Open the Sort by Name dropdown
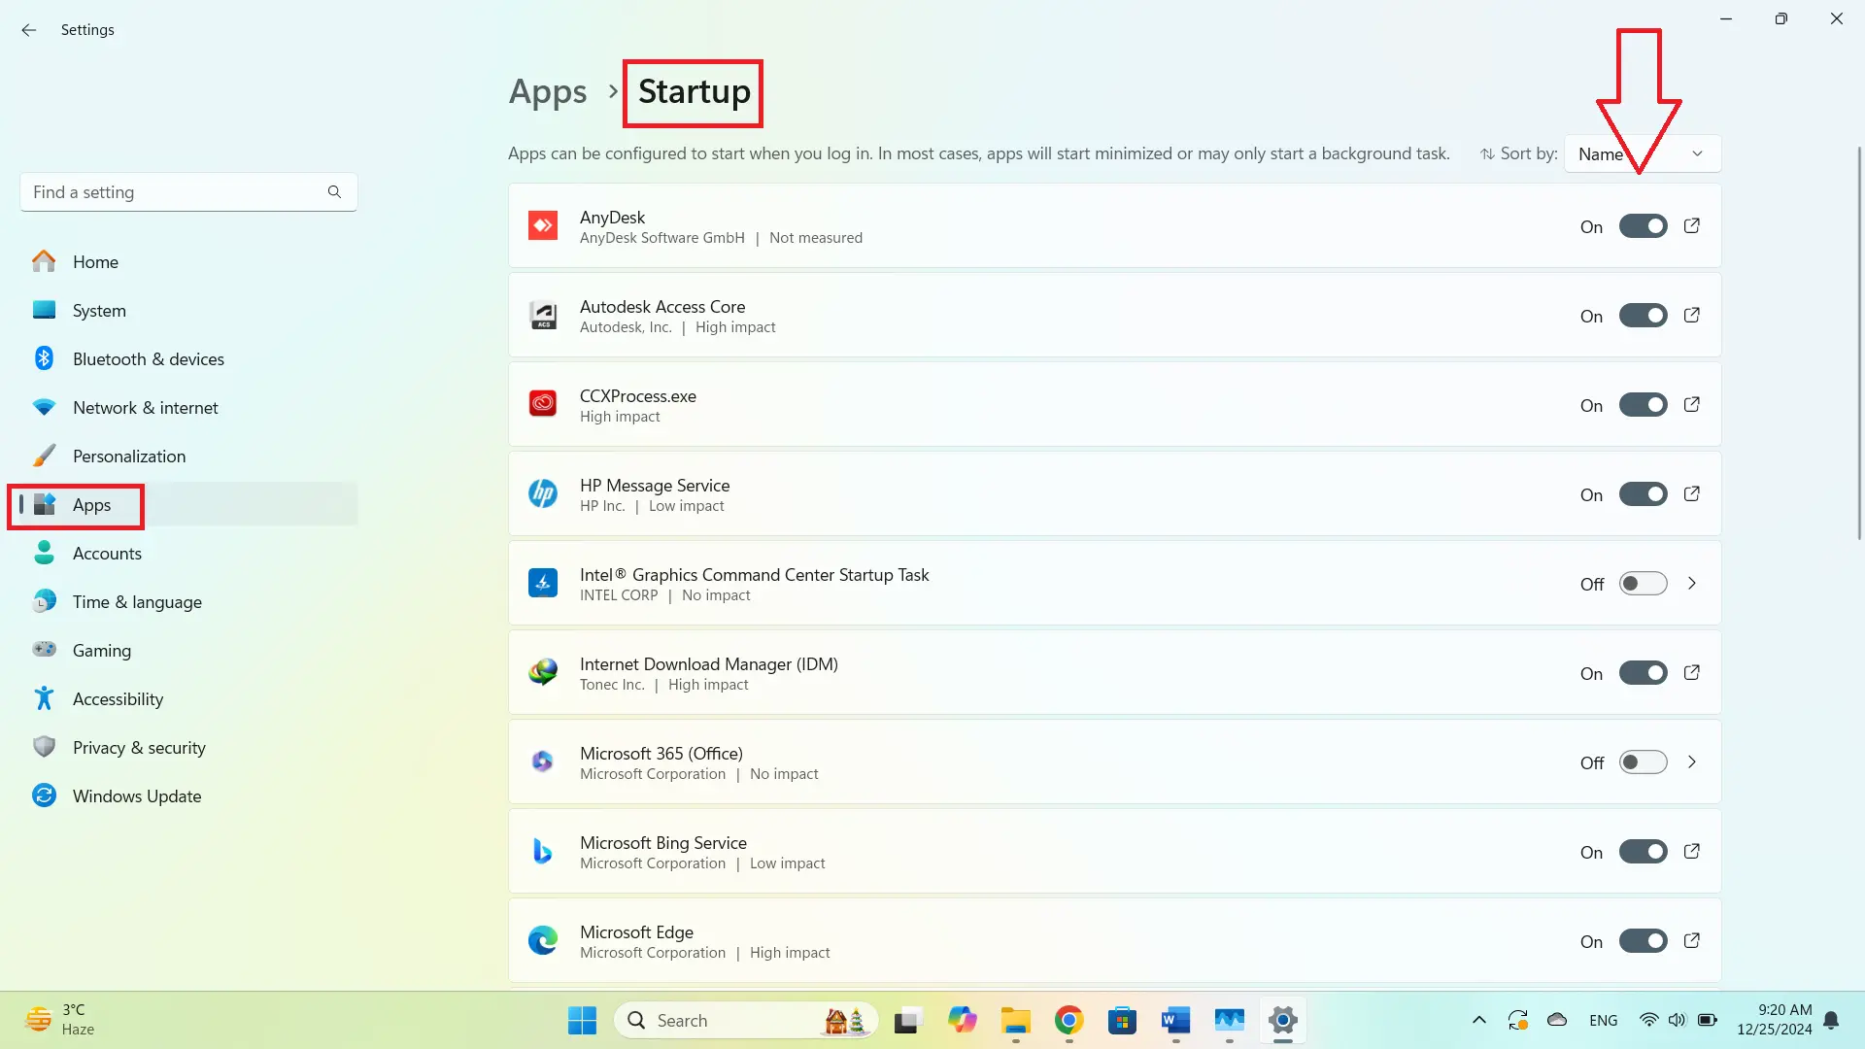 [1642, 153]
